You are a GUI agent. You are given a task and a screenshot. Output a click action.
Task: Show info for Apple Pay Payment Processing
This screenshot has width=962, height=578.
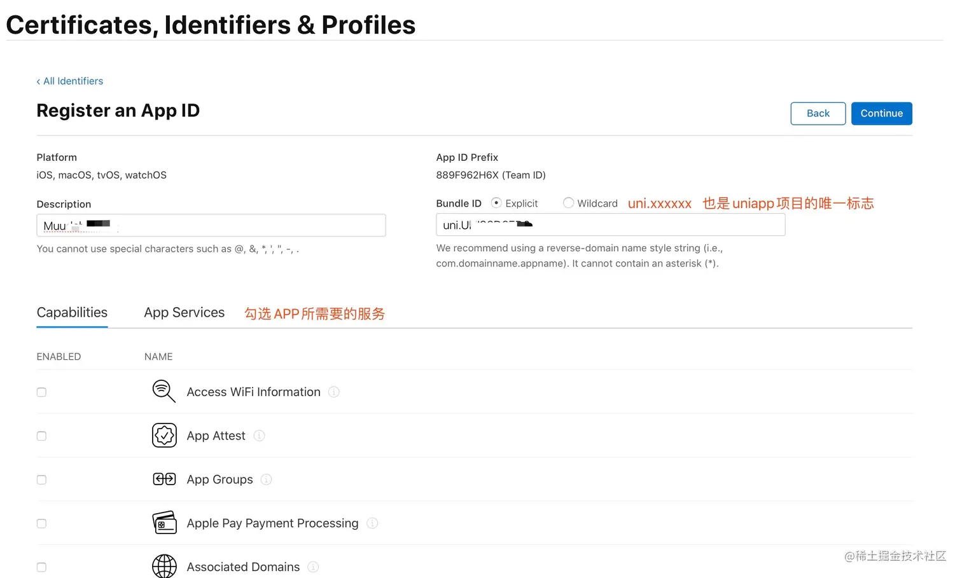(372, 523)
